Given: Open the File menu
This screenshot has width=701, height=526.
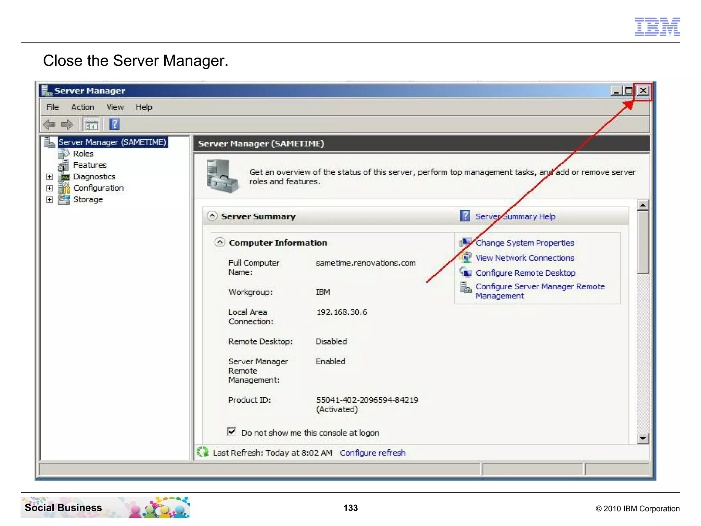Looking at the screenshot, I should pyautogui.click(x=52, y=107).
